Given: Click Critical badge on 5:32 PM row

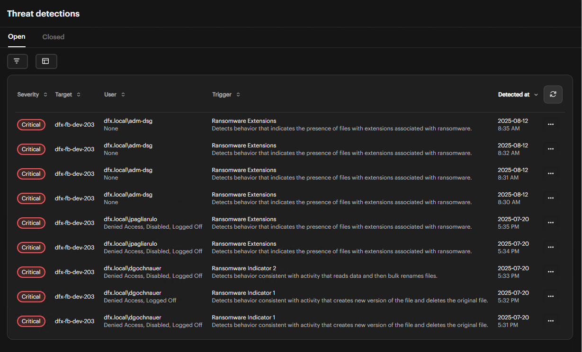Looking at the screenshot, I should (31, 297).
